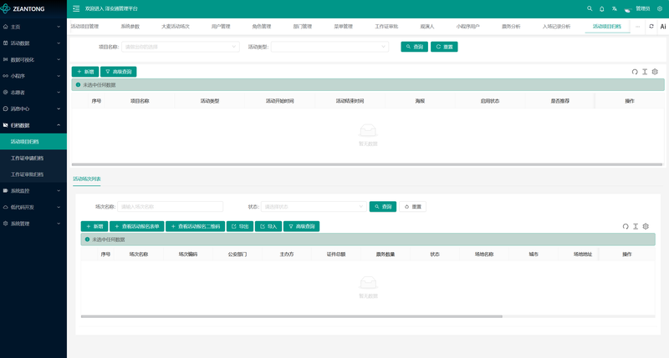Image resolution: width=669 pixels, height=358 pixels.
Task: Switch to the 系统参数 tab
Action: coord(130,27)
